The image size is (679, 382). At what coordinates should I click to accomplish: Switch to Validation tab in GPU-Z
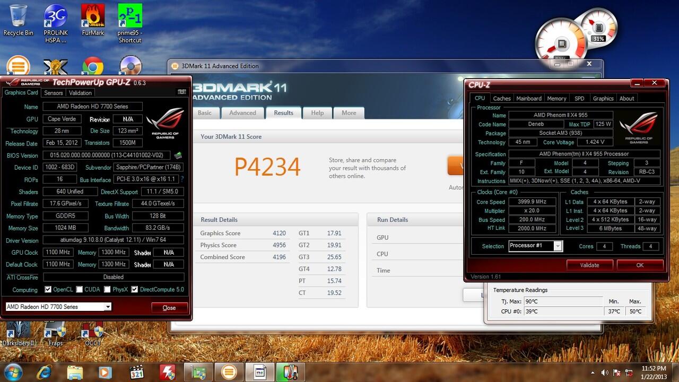(x=80, y=93)
